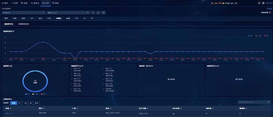This screenshot has width=273, height=117.
Task: Switch to the AC tab
Action: 85,18
